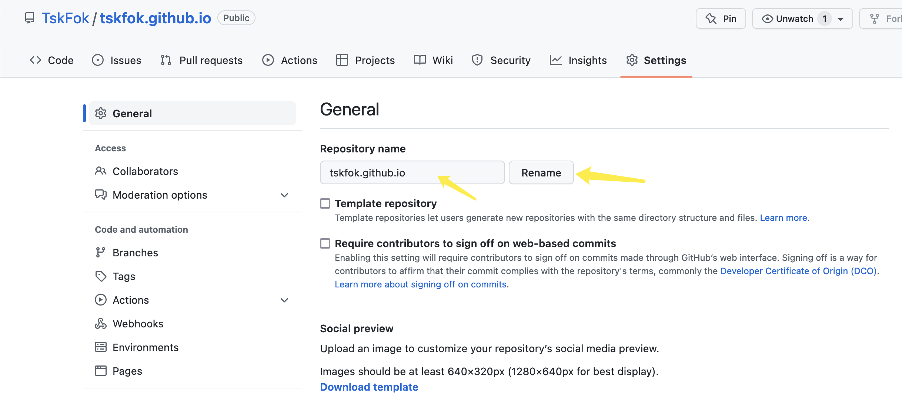Click the eye icon in Unwatch button

(767, 19)
